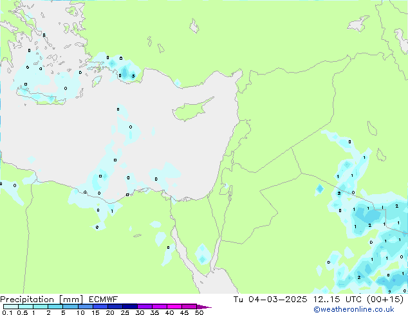The image size is (408, 315).
Task: Select the violet legend swatch from 30 to 35
Action: (144, 307)
